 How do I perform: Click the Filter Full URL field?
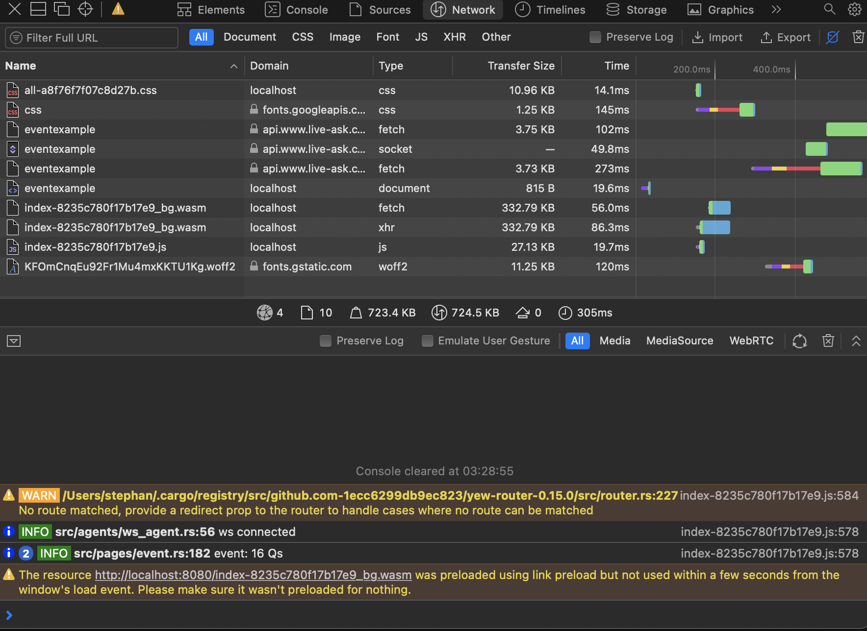click(x=91, y=37)
